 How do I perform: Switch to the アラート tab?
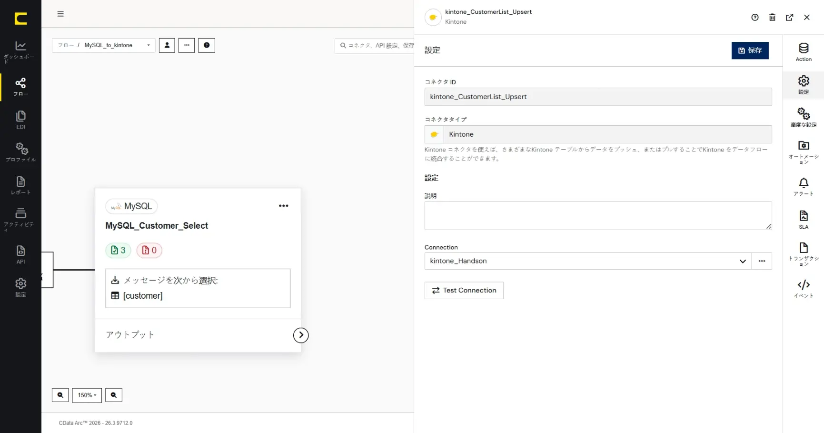pyautogui.click(x=804, y=187)
